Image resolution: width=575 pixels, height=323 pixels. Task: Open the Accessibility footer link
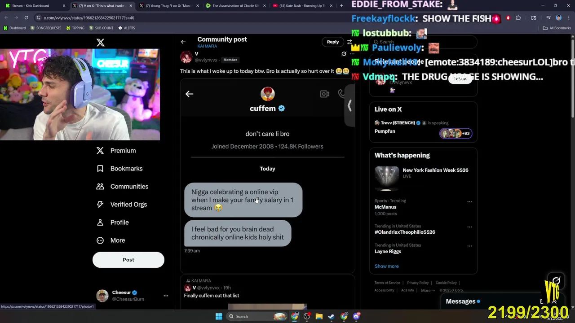[385, 290]
